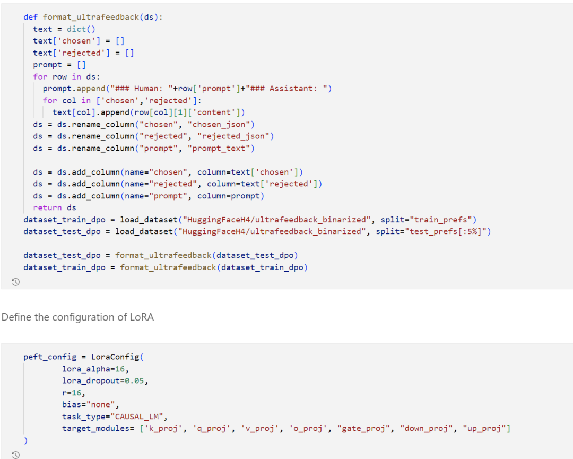The height and width of the screenshot is (459, 573).
Task: Click the "train_prefs" split string
Action: click(441, 220)
